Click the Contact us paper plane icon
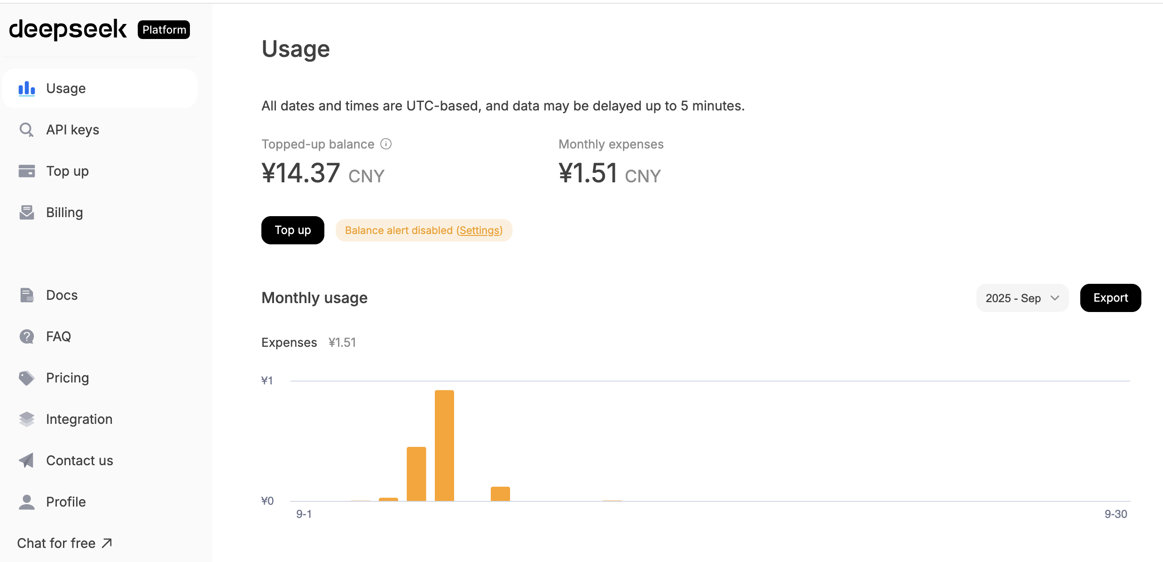This screenshot has width=1163, height=562. tap(27, 461)
